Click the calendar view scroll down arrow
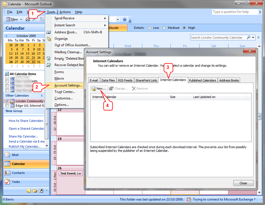Image resolution: width=265 pixels, height=205 pixels. (259, 193)
